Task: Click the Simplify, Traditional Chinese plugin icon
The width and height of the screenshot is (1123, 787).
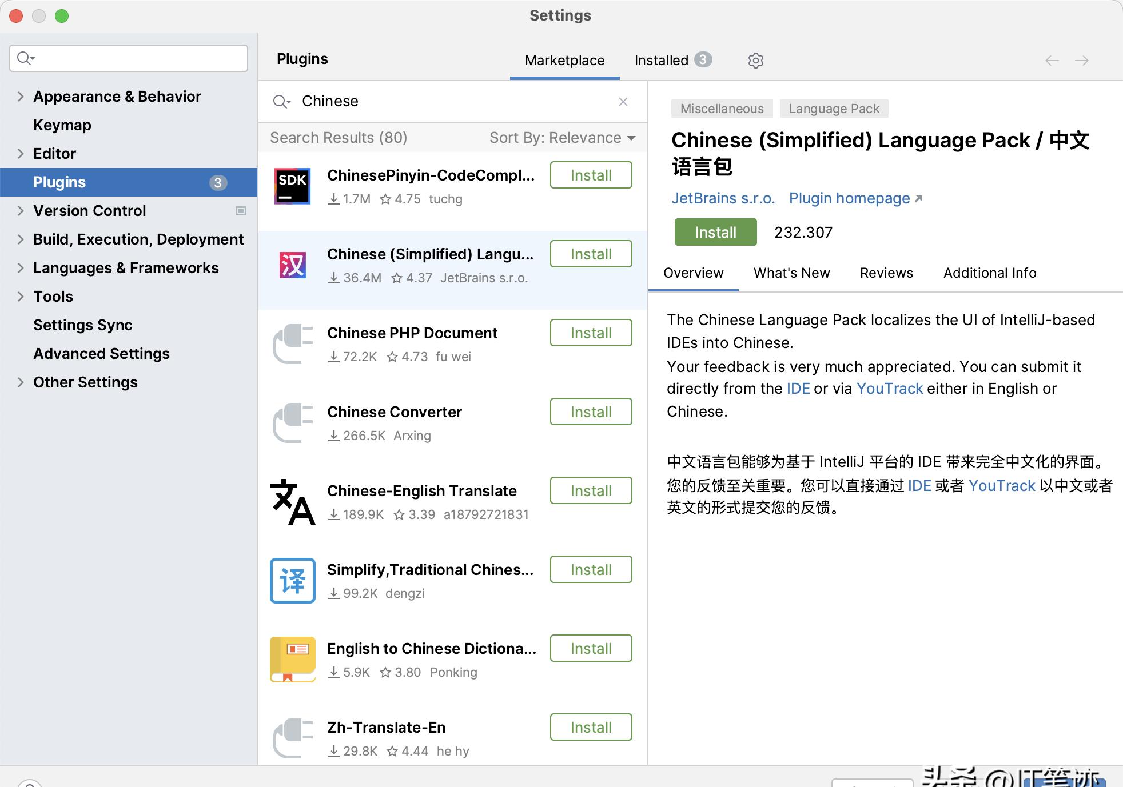Action: tap(292, 581)
